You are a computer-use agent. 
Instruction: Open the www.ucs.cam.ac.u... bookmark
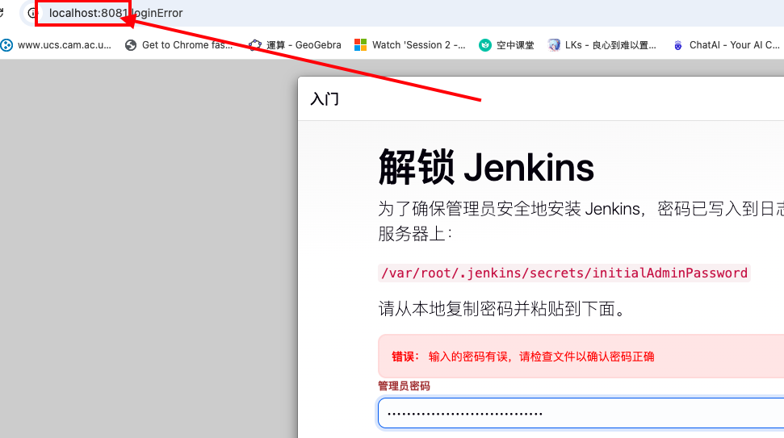point(56,45)
